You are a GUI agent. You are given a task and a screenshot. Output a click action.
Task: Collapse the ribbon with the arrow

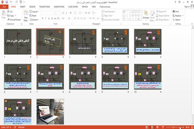point(192,24)
